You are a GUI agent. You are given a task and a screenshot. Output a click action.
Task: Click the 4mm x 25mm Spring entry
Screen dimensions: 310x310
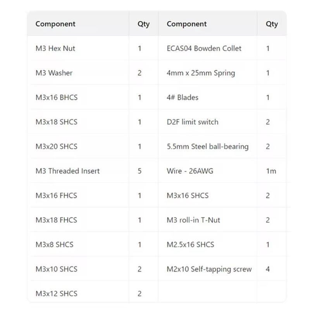(x=201, y=73)
